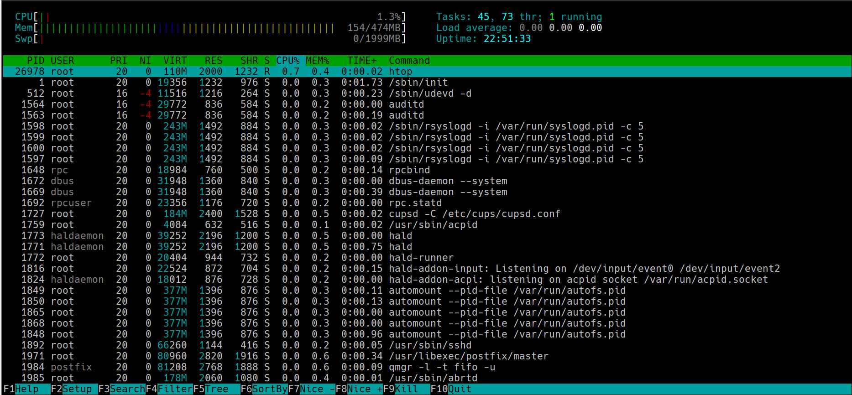The image size is (852, 395).
Task: Select the hald-addon-acpi process row
Action: (427, 280)
